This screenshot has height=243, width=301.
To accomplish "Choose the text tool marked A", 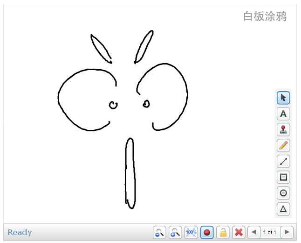I will pyautogui.click(x=283, y=114).
